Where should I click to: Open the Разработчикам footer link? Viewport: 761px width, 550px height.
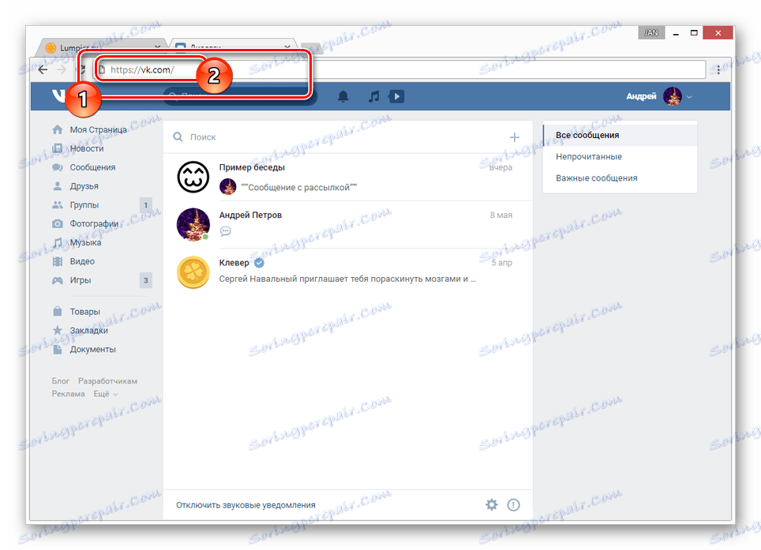(107, 380)
